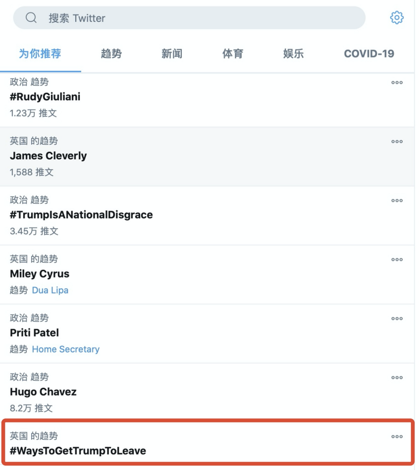This screenshot has width=419, height=470.
Task: Open the Dua Lipa related trend link
Action: point(50,290)
